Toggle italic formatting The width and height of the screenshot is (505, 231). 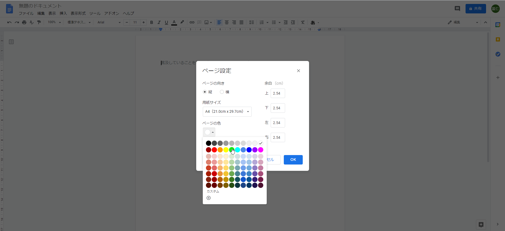159,22
